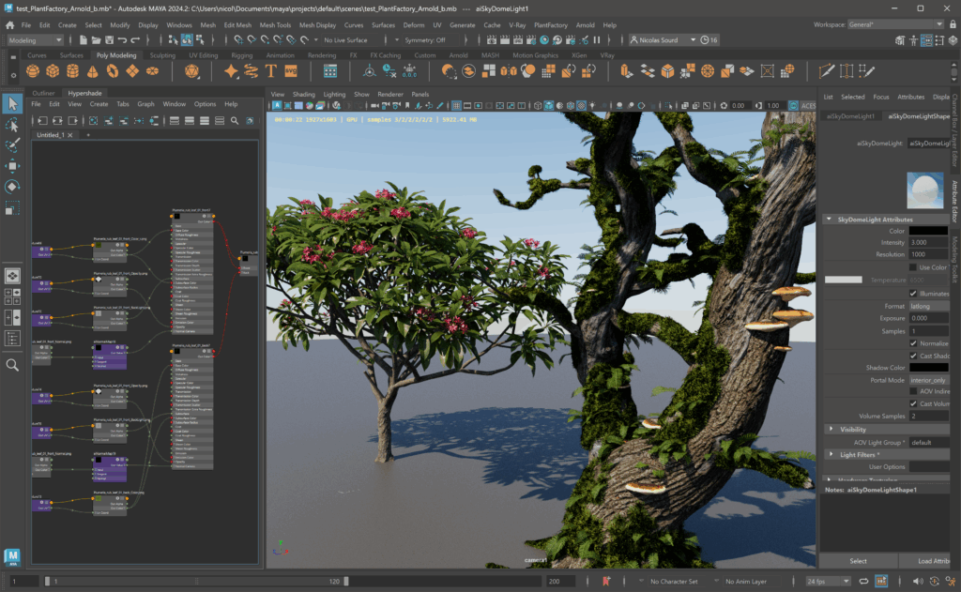Open the Arnold menu in menu bar

click(x=585, y=24)
